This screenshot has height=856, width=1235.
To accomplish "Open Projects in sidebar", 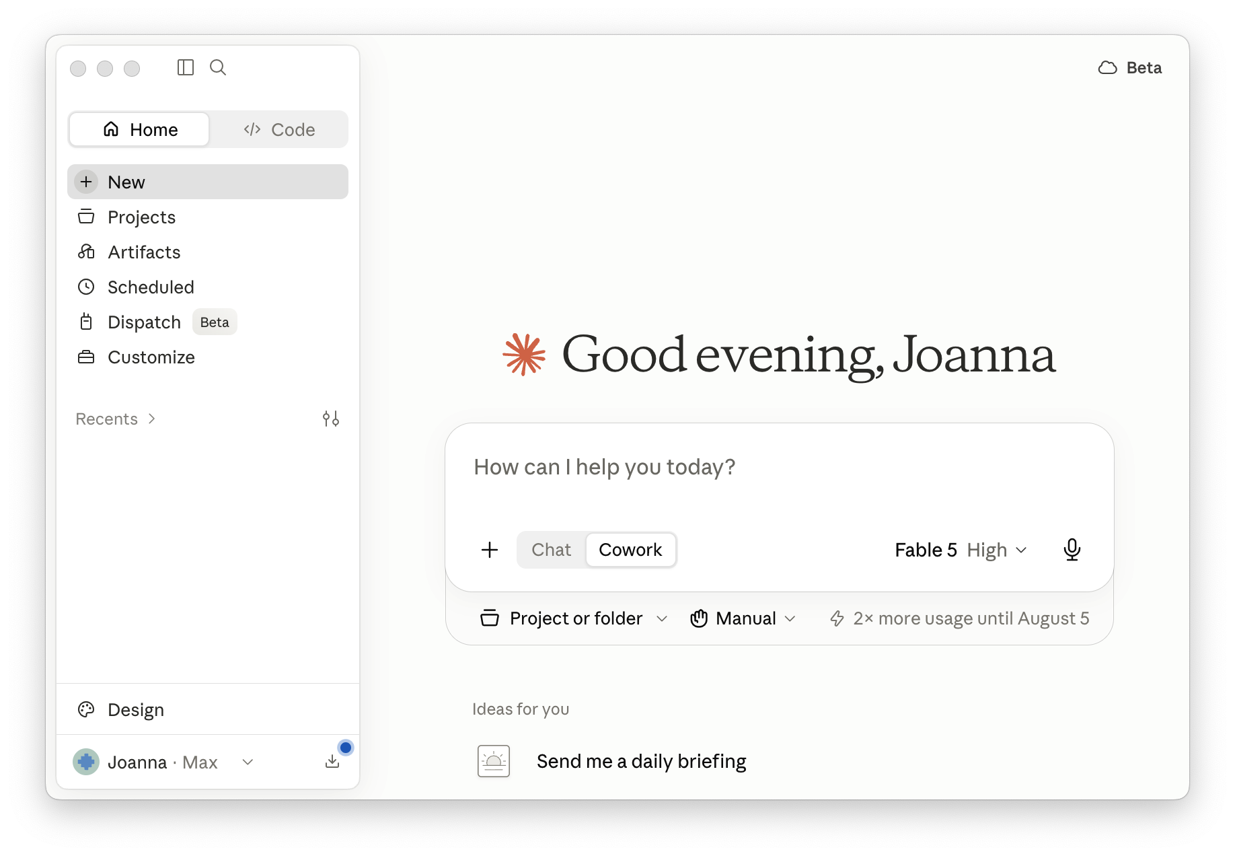I will click(x=208, y=217).
